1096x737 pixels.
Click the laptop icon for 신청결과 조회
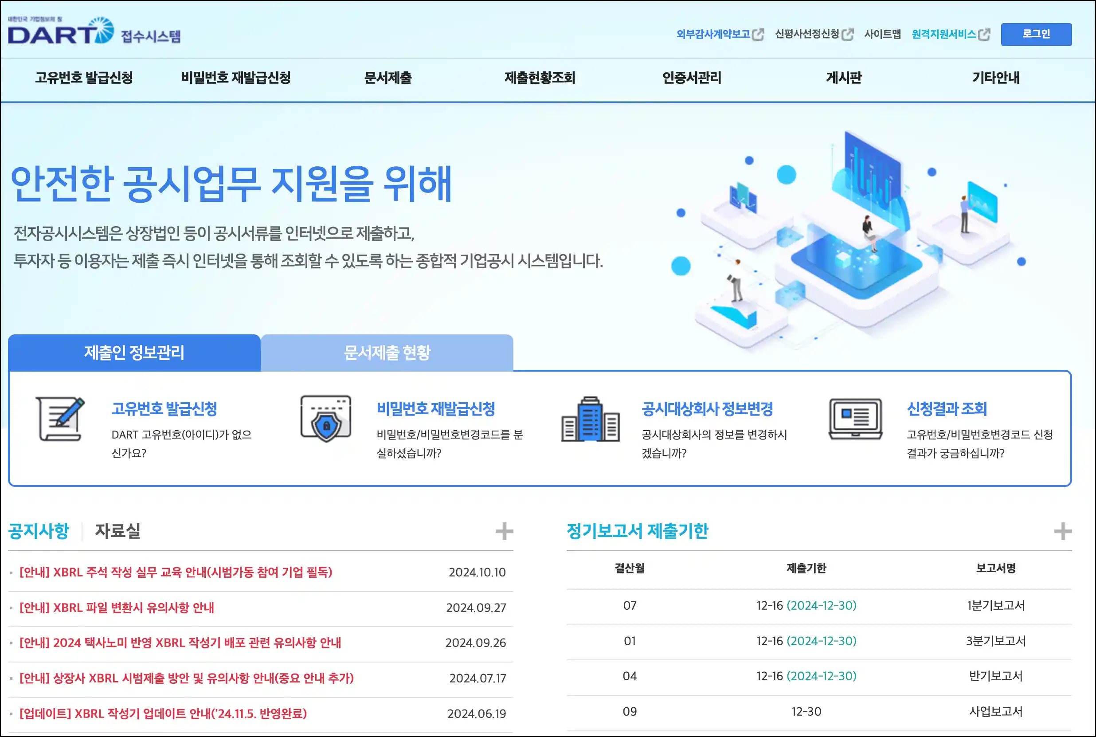855,419
